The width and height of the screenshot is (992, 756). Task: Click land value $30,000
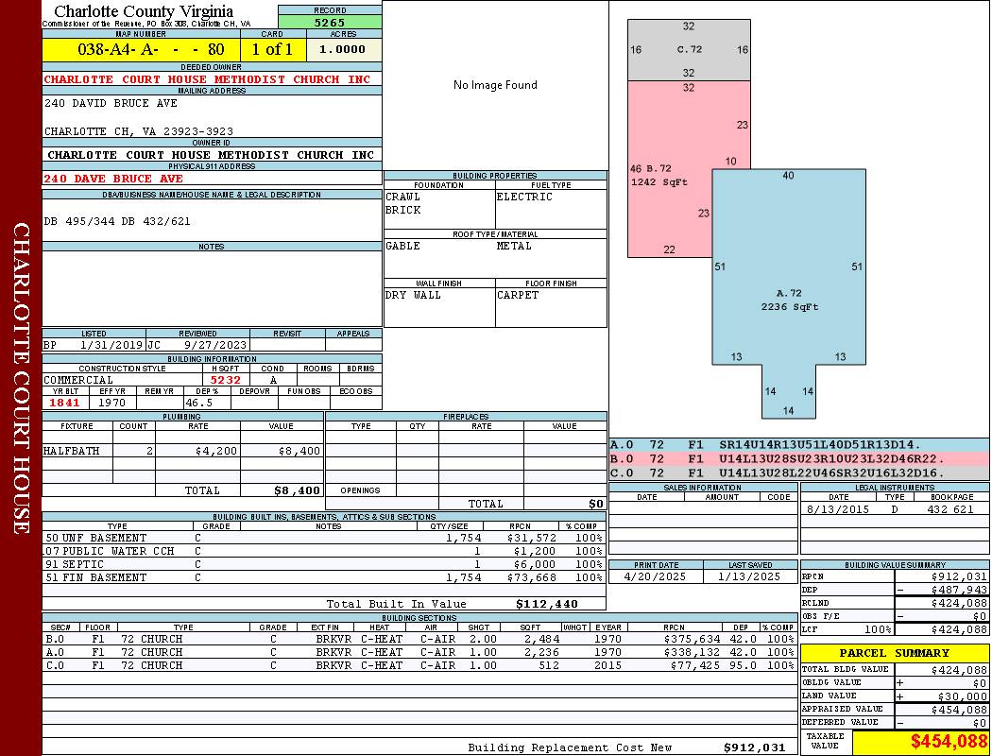pos(963,696)
